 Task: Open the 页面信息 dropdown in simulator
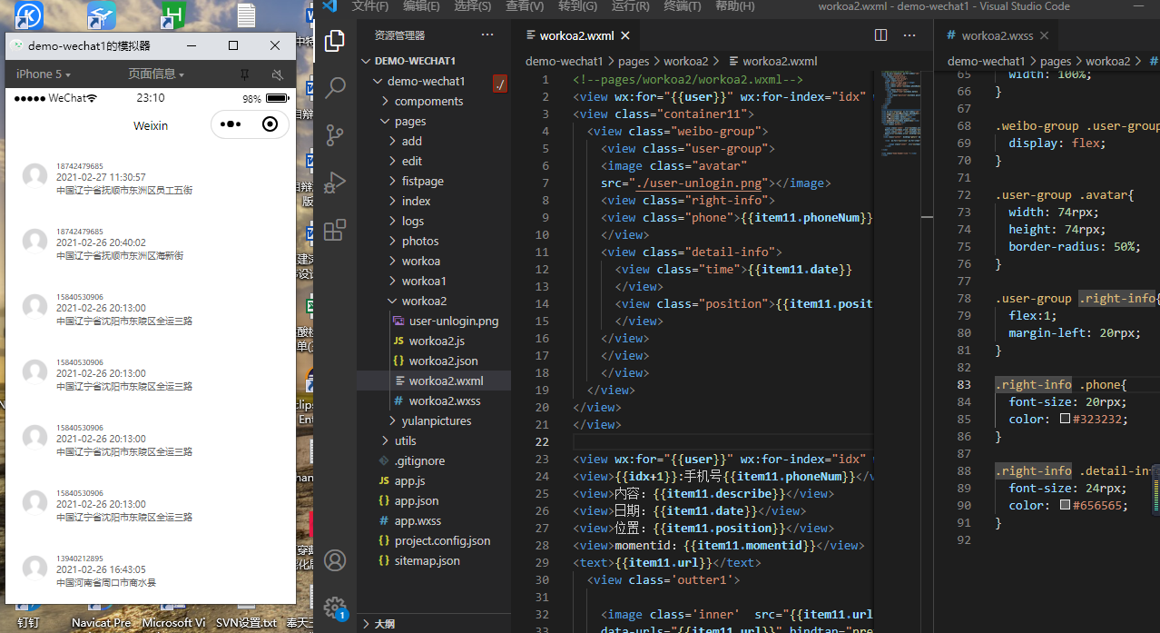(x=156, y=74)
